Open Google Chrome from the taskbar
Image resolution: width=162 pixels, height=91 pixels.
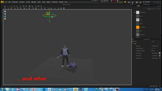102,89
